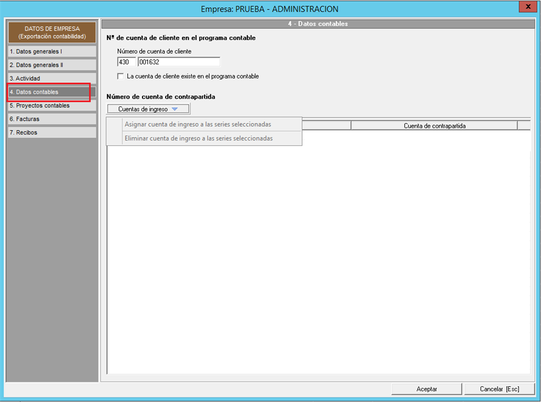541x402 pixels.
Task: Click the empty series grid area
Action: [318, 254]
